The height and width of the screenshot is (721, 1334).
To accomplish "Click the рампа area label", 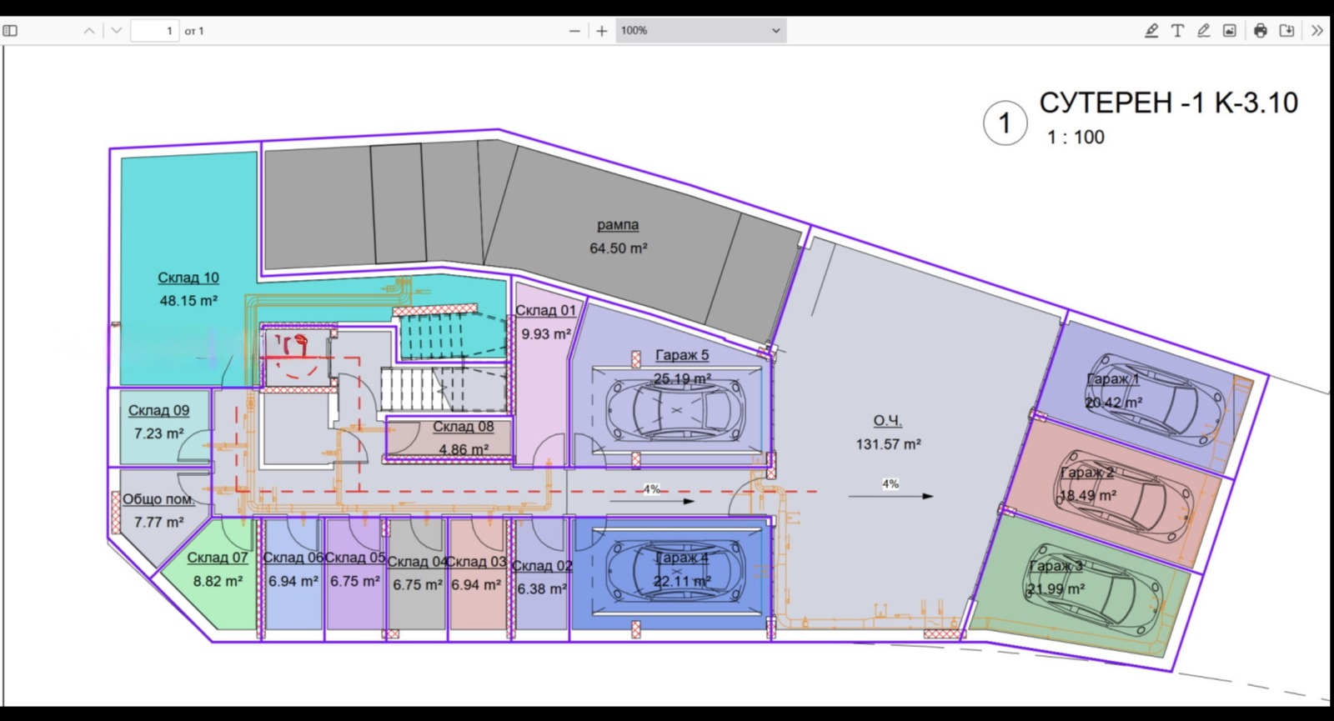I will 618,225.
